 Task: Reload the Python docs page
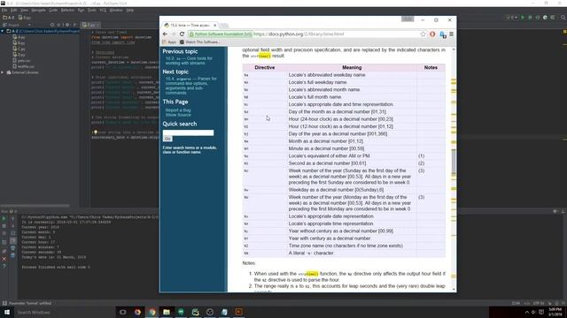click(x=182, y=34)
